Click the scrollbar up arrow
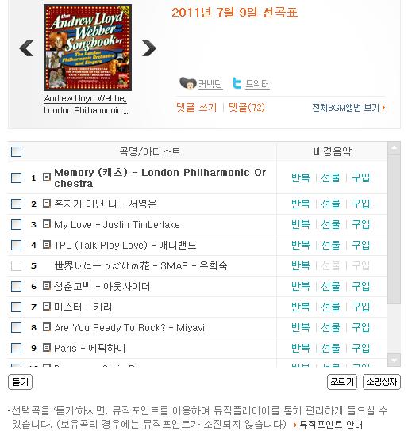 tap(394, 148)
